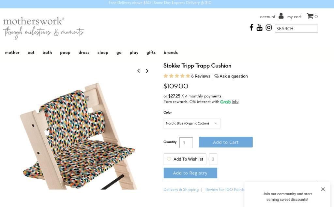
Task: Close the community discounts popup
Action: pos(323,189)
